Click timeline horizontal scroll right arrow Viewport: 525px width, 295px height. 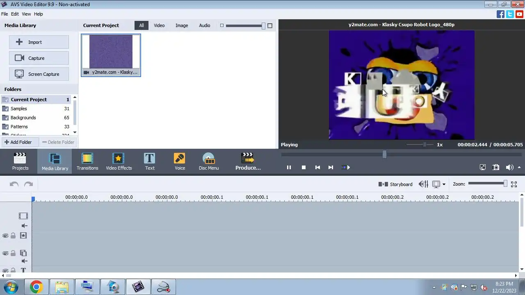(516, 276)
